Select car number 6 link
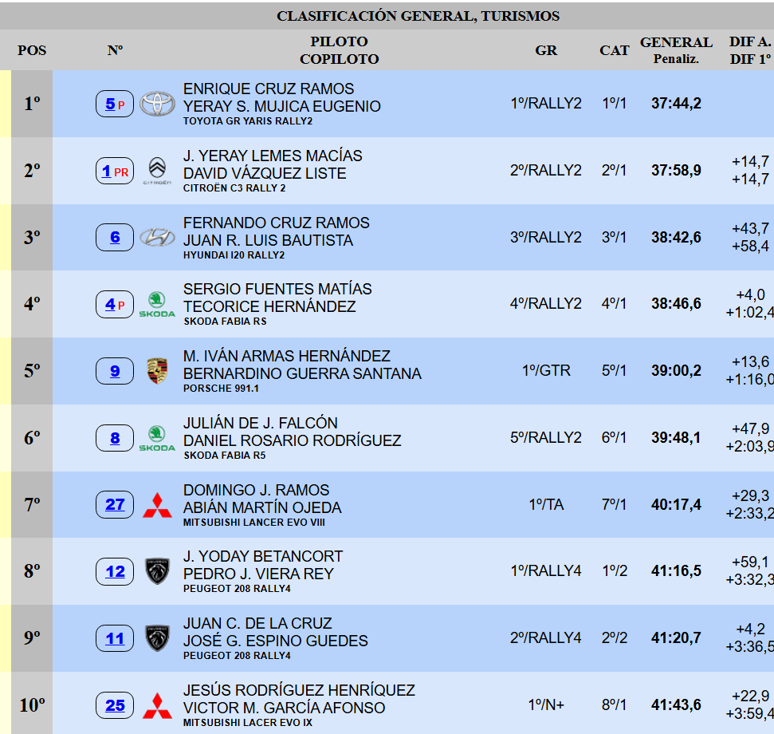 pyautogui.click(x=115, y=238)
